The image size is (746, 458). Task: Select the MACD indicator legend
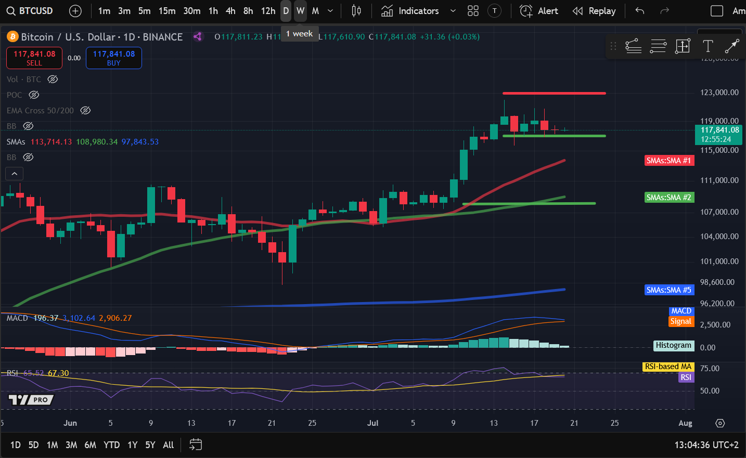pyautogui.click(x=17, y=318)
